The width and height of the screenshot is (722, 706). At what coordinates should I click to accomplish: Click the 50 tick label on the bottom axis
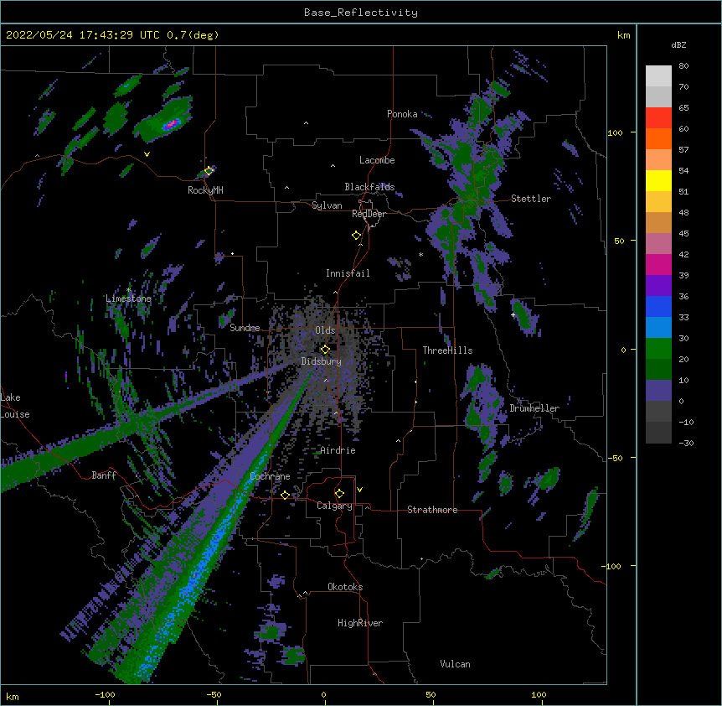pos(431,694)
